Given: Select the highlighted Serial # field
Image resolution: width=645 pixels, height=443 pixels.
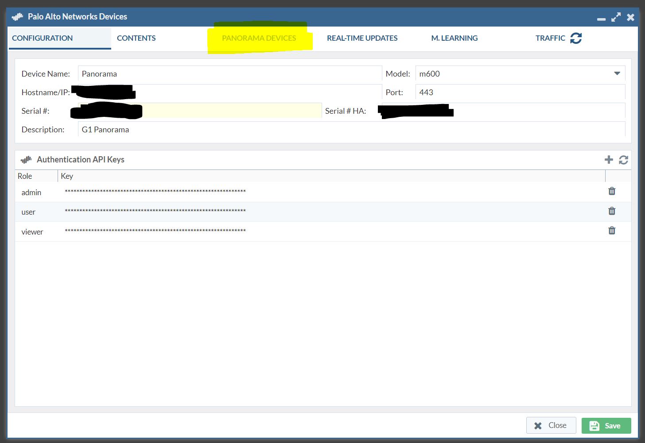Looking at the screenshot, I should (x=221, y=111).
